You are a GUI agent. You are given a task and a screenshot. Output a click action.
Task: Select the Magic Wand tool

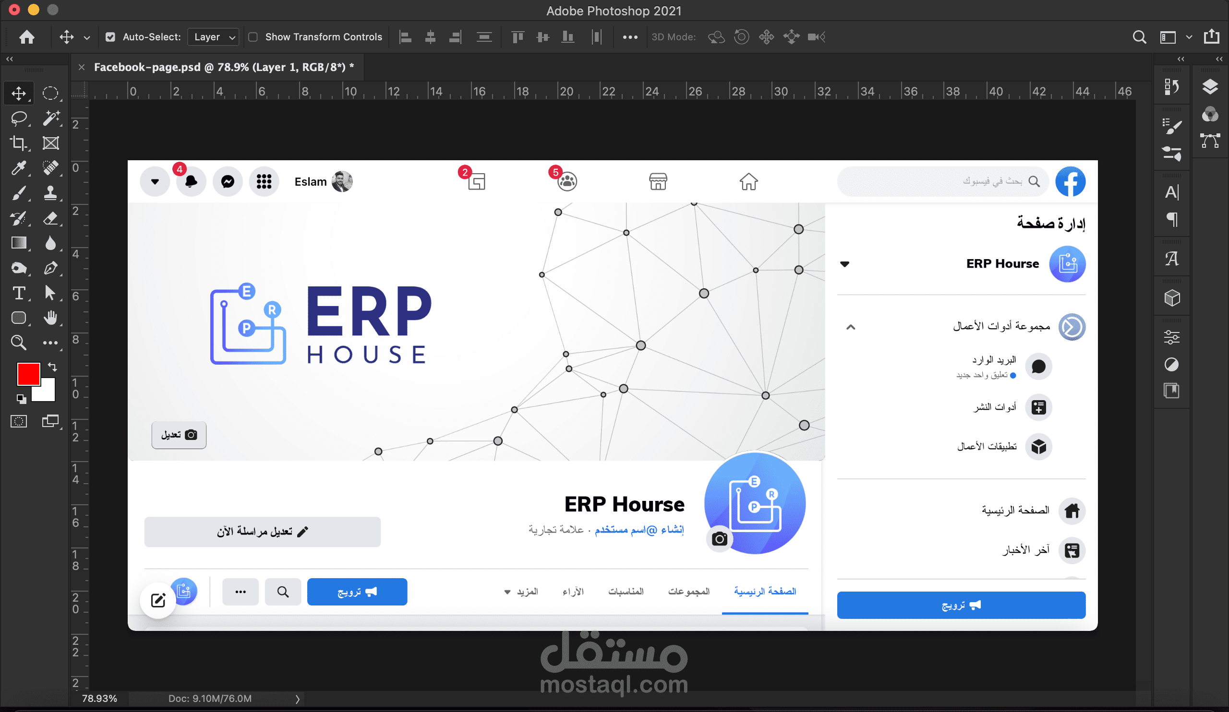point(50,118)
